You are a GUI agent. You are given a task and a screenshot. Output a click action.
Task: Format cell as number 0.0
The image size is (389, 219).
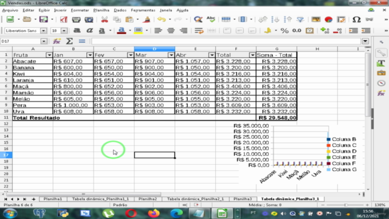coord(297,30)
